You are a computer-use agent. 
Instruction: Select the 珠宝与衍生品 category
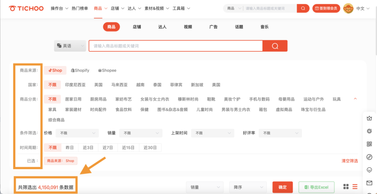313,109
